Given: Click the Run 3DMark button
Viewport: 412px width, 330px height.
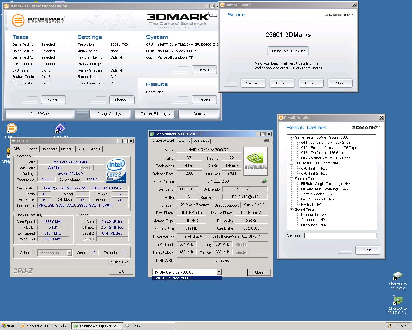Looking at the screenshot, I should point(40,114).
